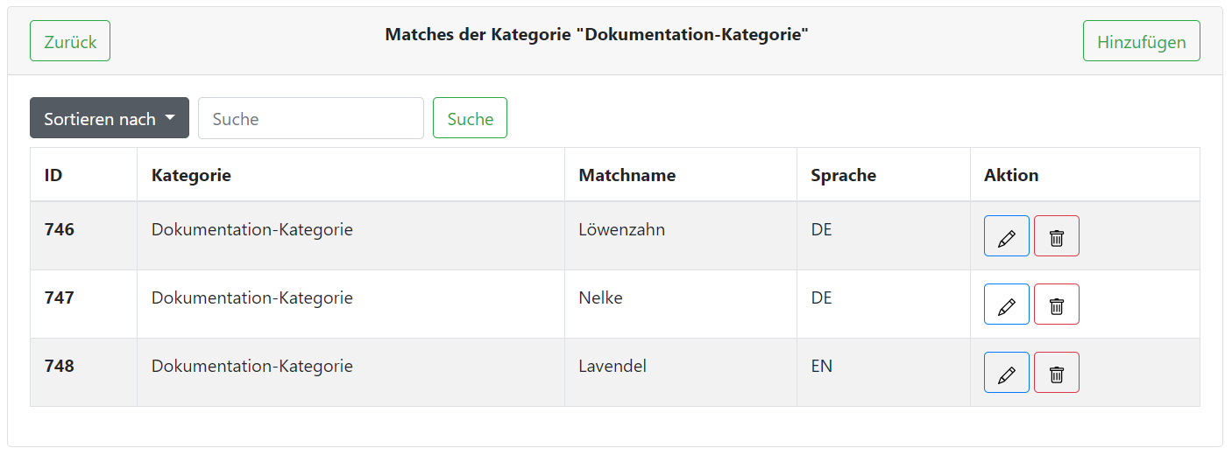The image size is (1232, 455).
Task: Go back with the Zurück button
Action: (70, 41)
